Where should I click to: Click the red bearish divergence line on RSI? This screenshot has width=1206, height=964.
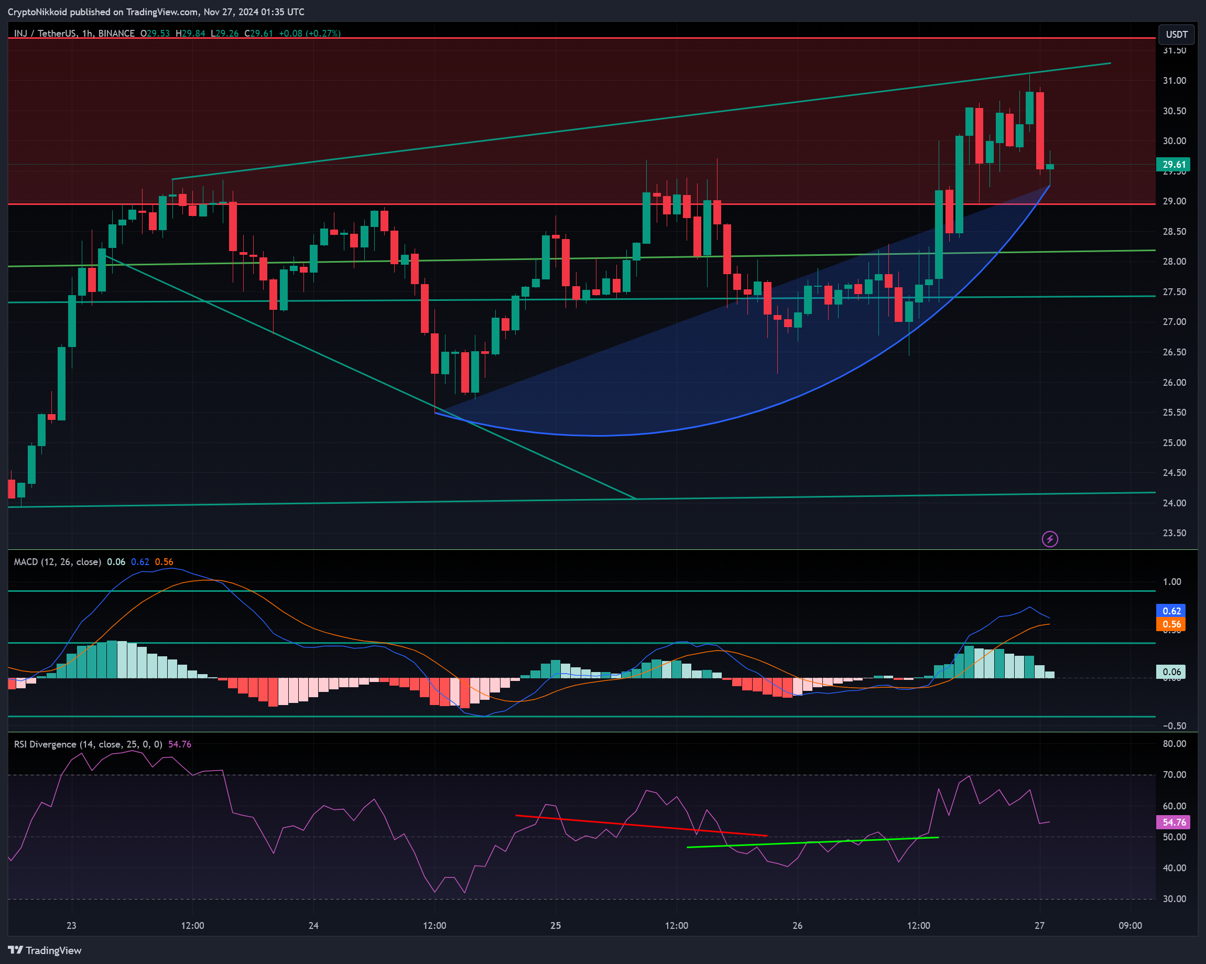[641, 825]
